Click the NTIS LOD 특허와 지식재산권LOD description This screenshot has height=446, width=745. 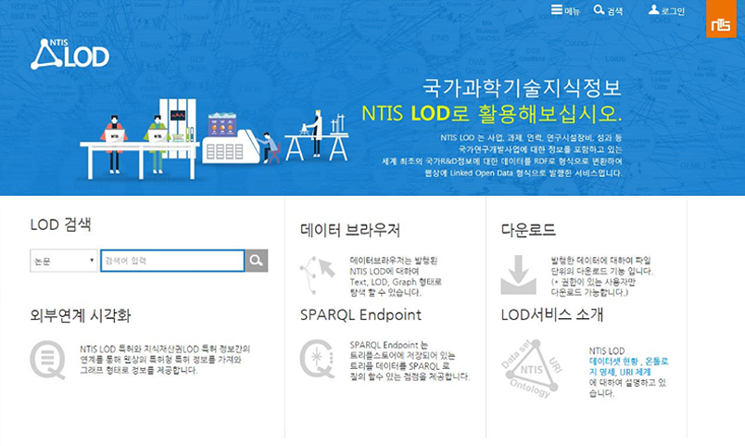[165, 360]
